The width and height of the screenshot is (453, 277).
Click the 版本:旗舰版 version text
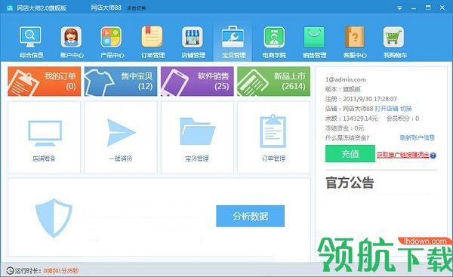343,89
